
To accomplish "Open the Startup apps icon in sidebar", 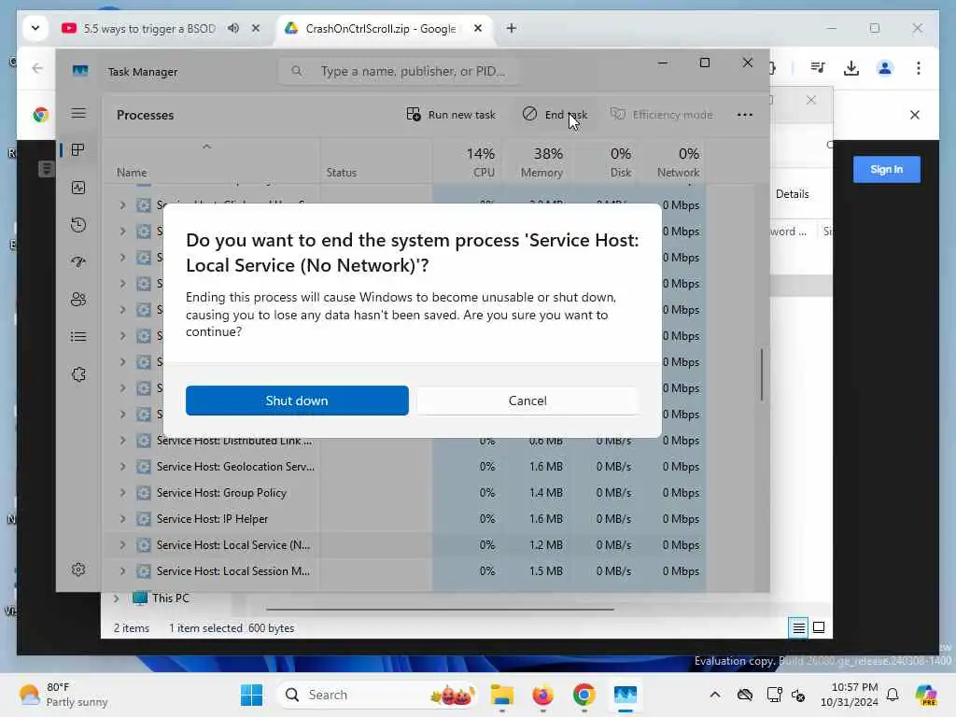I will [78, 262].
